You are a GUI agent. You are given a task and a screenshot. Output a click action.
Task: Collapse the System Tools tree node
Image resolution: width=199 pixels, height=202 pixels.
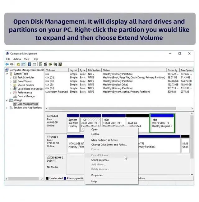click(x=7, y=74)
